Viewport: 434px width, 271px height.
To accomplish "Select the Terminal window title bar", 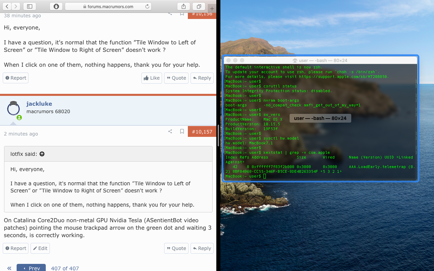I will click(x=320, y=60).
